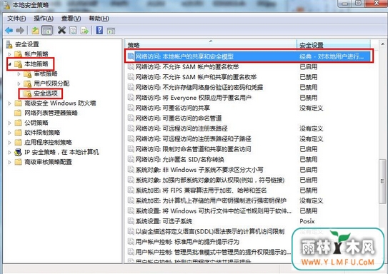Image resolution: width=388 pixels, height=274 pixels.
Task: Click the 策略 column header
Action: pyautogui.click(x=210, y=45)
